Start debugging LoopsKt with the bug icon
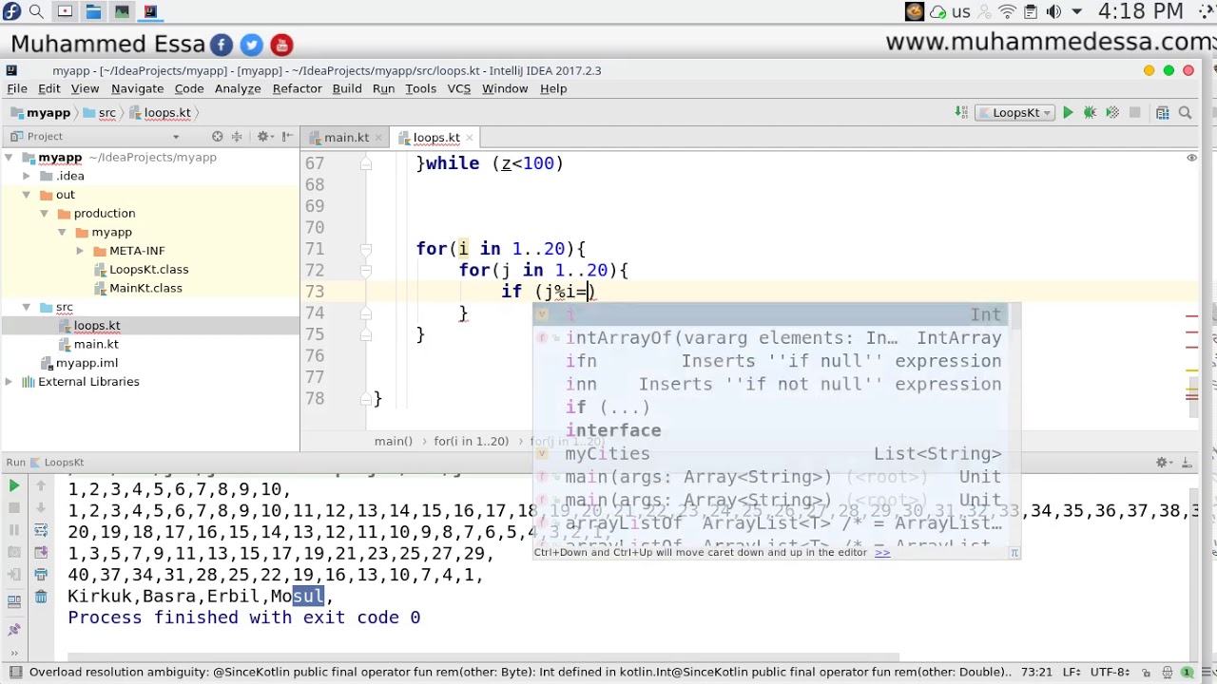Viewport: 1217px width, 684px height. click(1090, 113)
